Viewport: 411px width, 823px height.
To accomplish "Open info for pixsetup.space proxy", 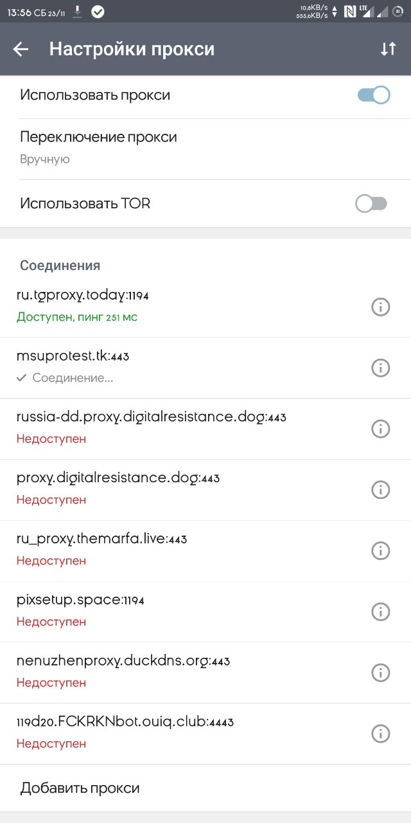I will (381, 612).
